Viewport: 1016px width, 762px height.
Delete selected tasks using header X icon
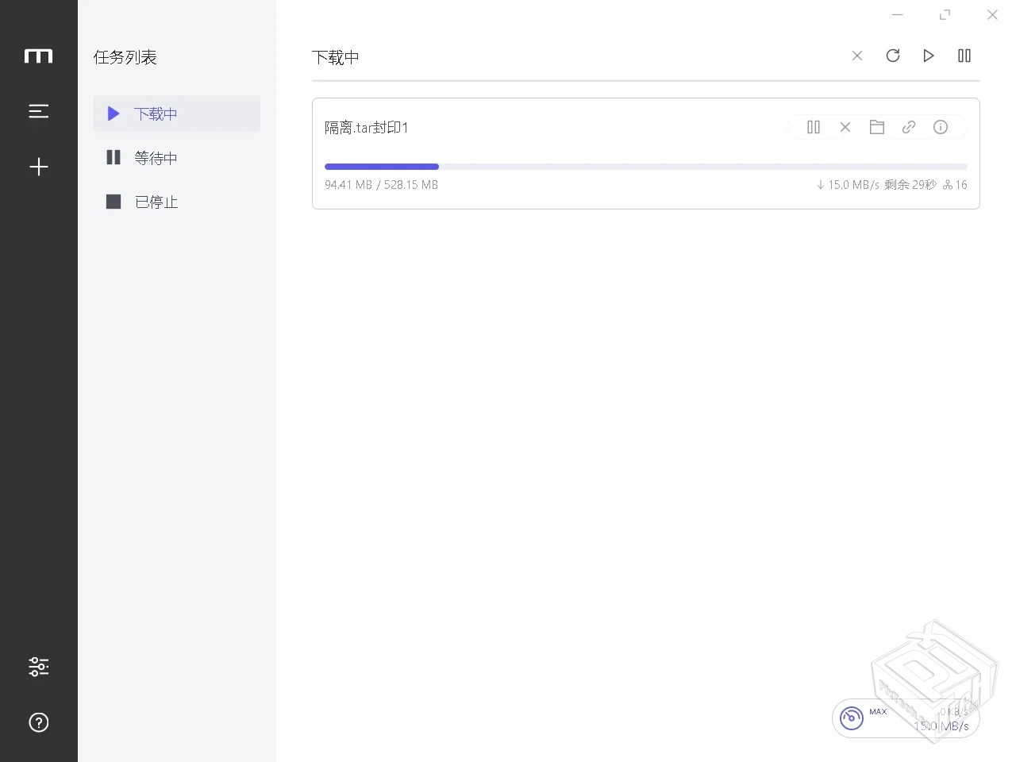coord(857,56)
